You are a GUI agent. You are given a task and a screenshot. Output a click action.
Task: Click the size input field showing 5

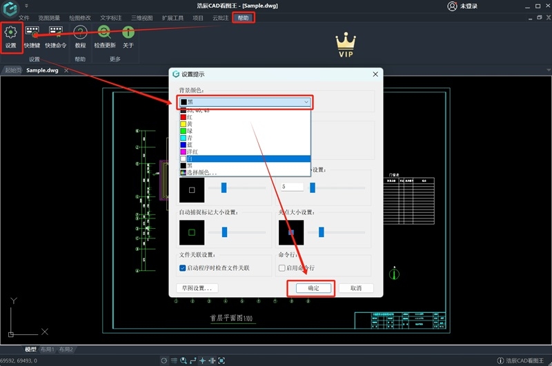tap(292, 187)
